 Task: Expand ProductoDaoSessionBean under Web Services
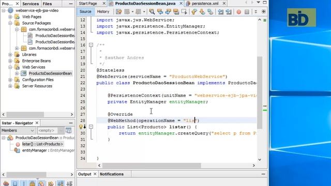point(17,73)
